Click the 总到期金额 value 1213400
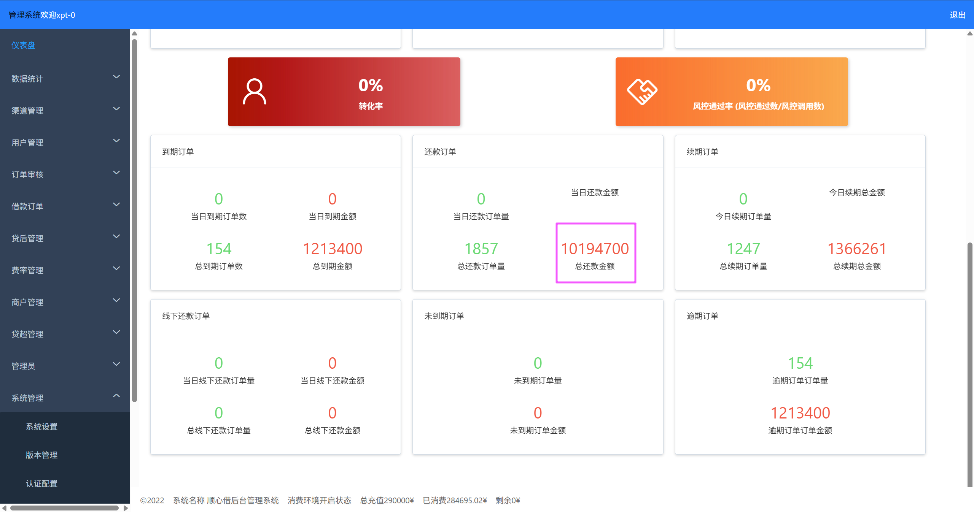This screenshot has height=512, width=974. coord(333,249)
